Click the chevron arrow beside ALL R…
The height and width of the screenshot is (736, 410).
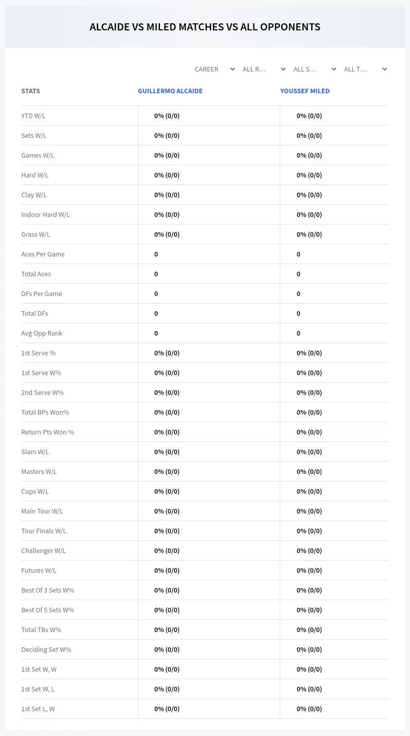point(283,69)
